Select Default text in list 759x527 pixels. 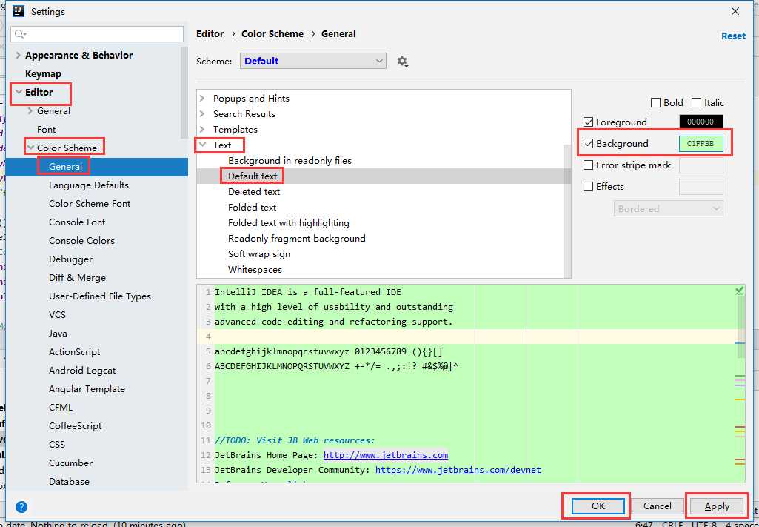[253, 176]
